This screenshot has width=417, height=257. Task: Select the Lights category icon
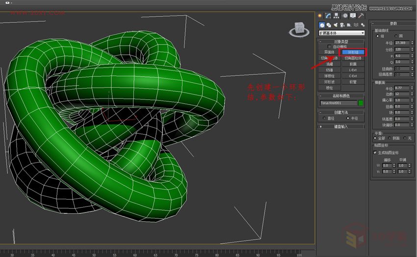[336, 25]
